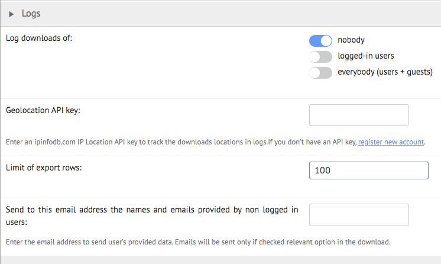This screenshot has width=441, height=264.
Task: Turn off the nobody log toggle
Action: (320, 41)
